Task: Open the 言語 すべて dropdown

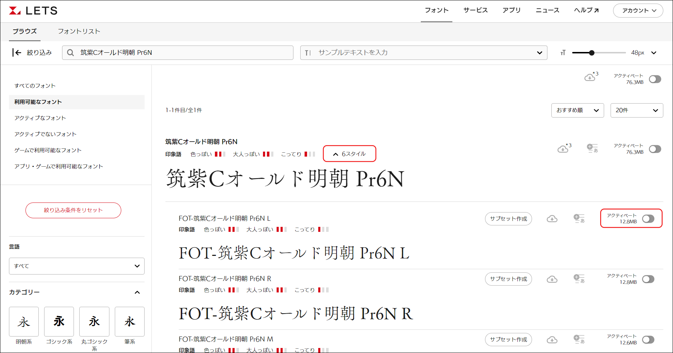Action: tap(77, 266)
